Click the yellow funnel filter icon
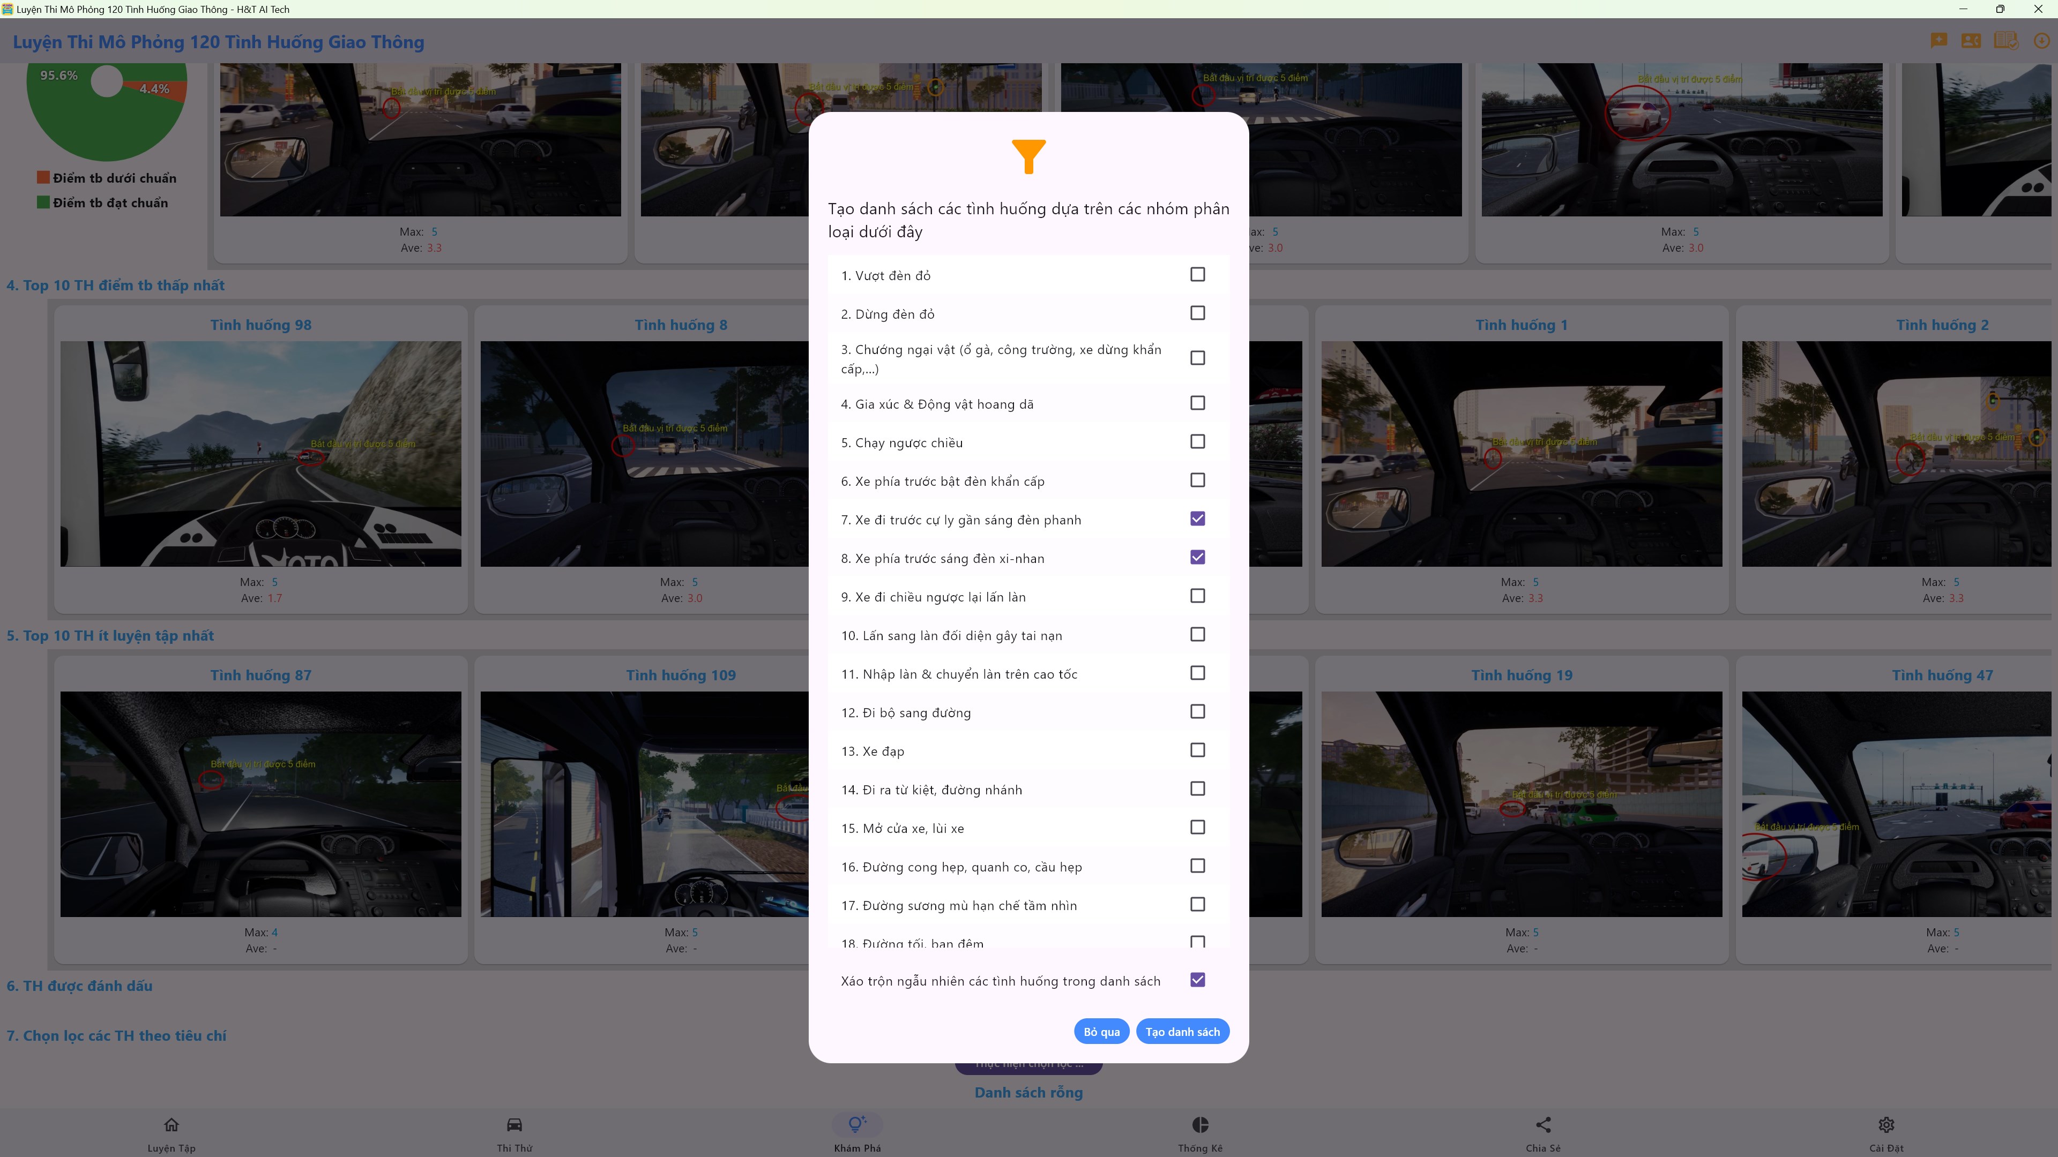The width and height of the screenshot is (2058, 1157). (1028, 156)
